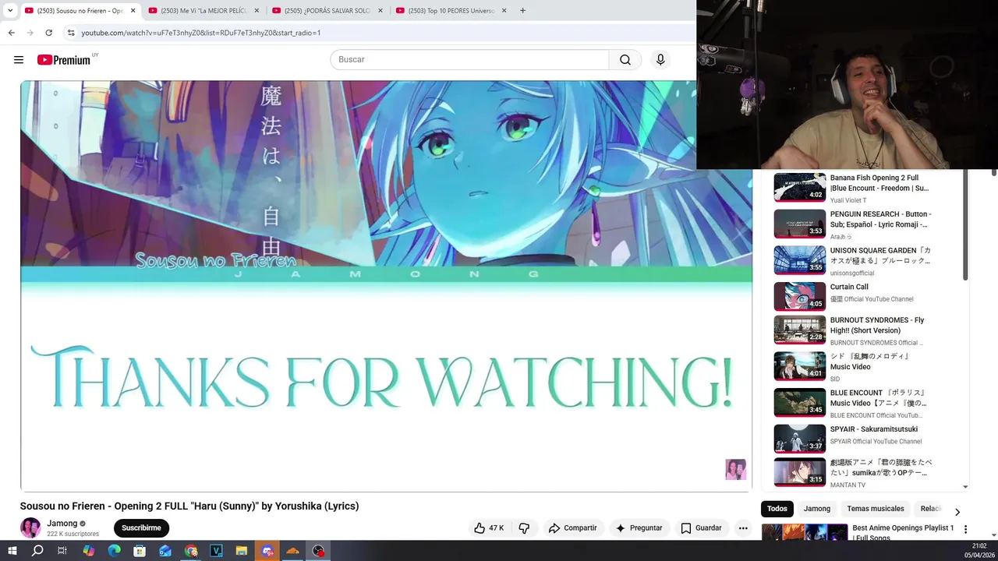Viewport: 998px width, 561px height.
Task: Open BLUE ENCOUNT Polaris video thumbnail
Action: click(799, 402)
